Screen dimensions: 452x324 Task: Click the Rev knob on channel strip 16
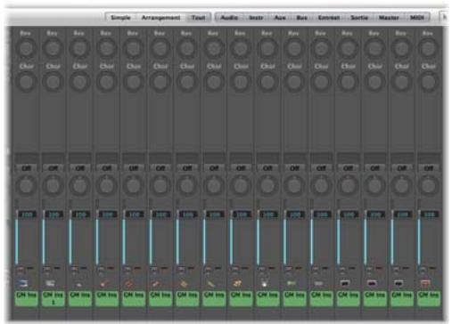428,48
